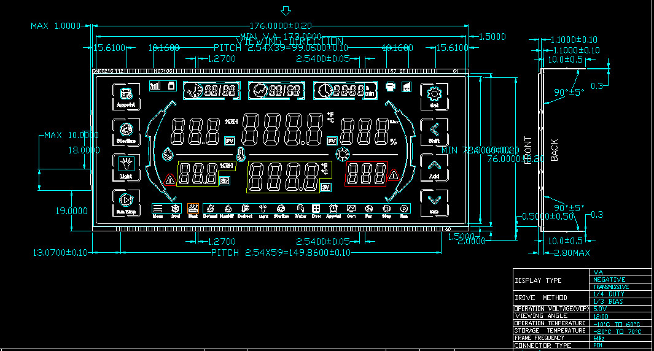Image resolution: width=654 pixels, height=351 pixels.
Task: Click the OPERATION VOLTAGE(VOP) table cell
Action: (x=551, y=309)
